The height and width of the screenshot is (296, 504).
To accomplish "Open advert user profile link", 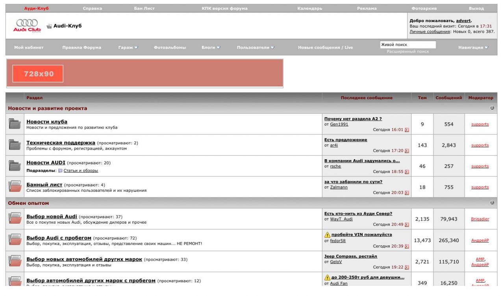I will tap(463, 21).
